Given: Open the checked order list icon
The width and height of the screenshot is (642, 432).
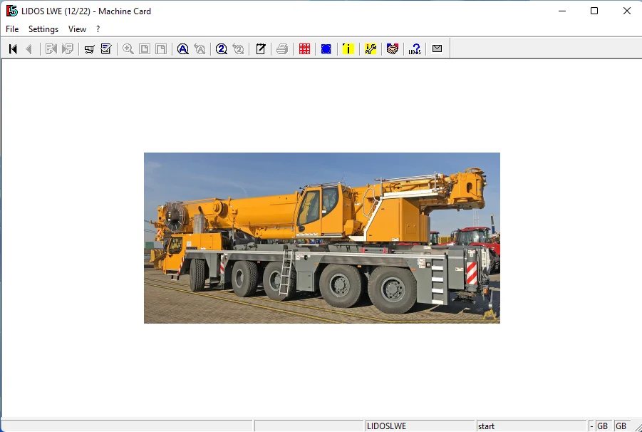Looking at the screenshot, I should tap(105, 48).
